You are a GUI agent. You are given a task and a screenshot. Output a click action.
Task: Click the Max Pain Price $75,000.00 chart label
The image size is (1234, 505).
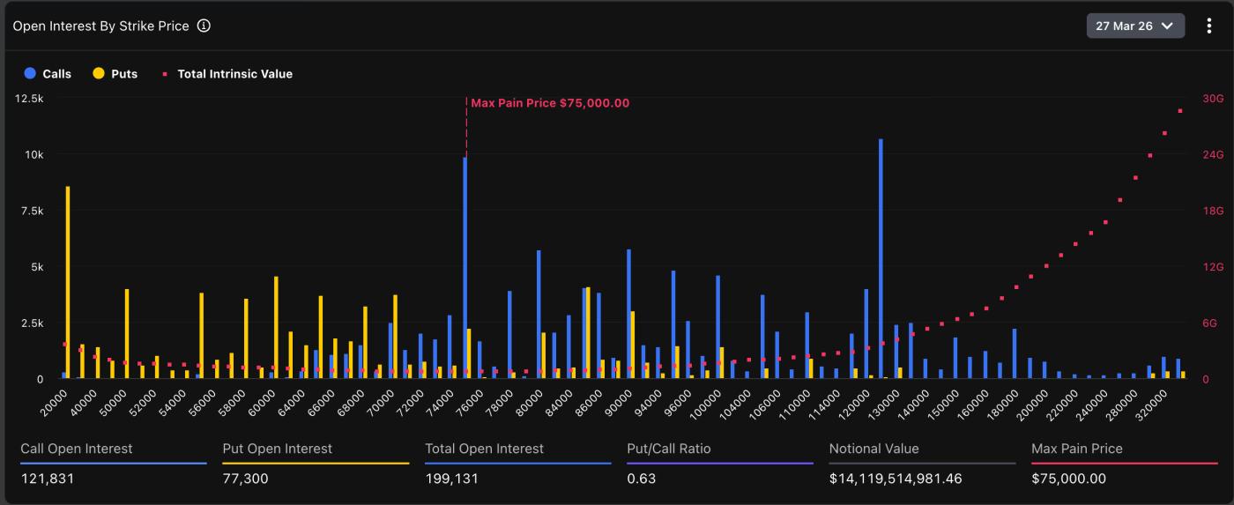[x=550, y=103]
